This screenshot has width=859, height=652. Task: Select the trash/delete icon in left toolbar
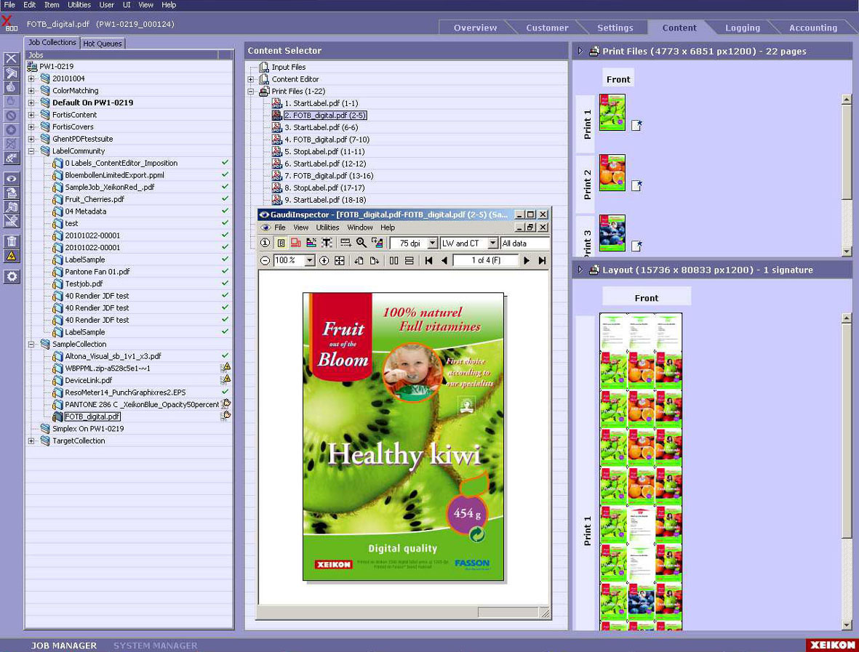[11, 240]
